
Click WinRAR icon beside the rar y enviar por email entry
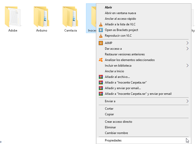click(101, 94)
